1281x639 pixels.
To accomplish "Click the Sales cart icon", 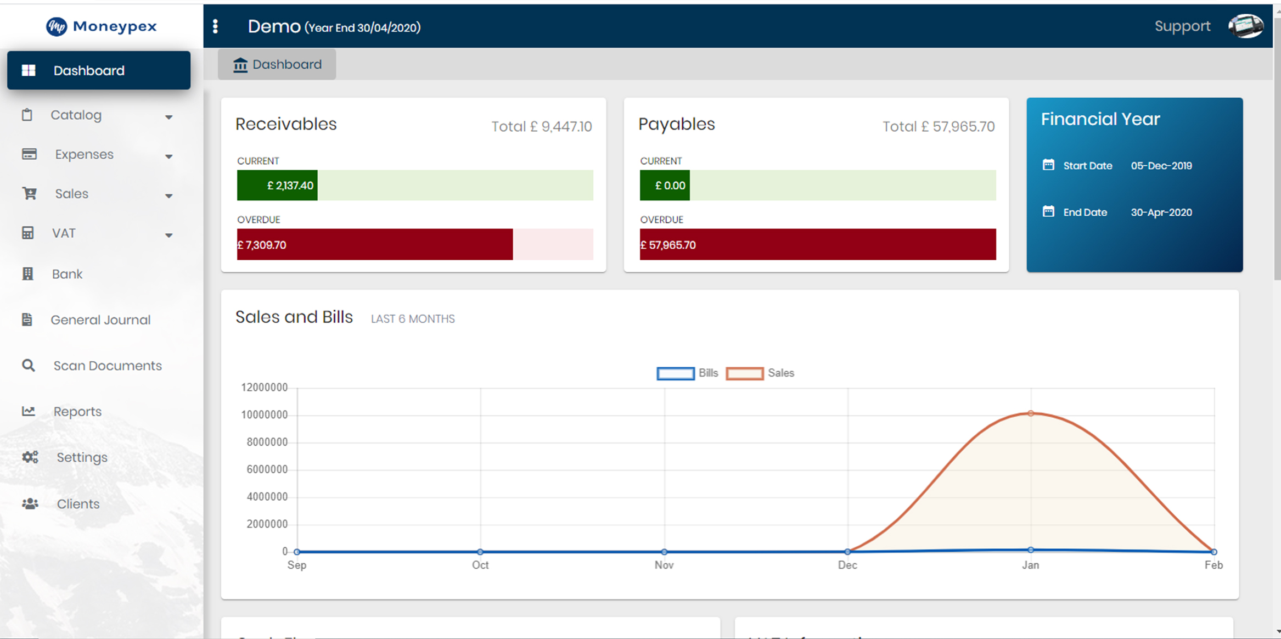I will tap(29, 193).
